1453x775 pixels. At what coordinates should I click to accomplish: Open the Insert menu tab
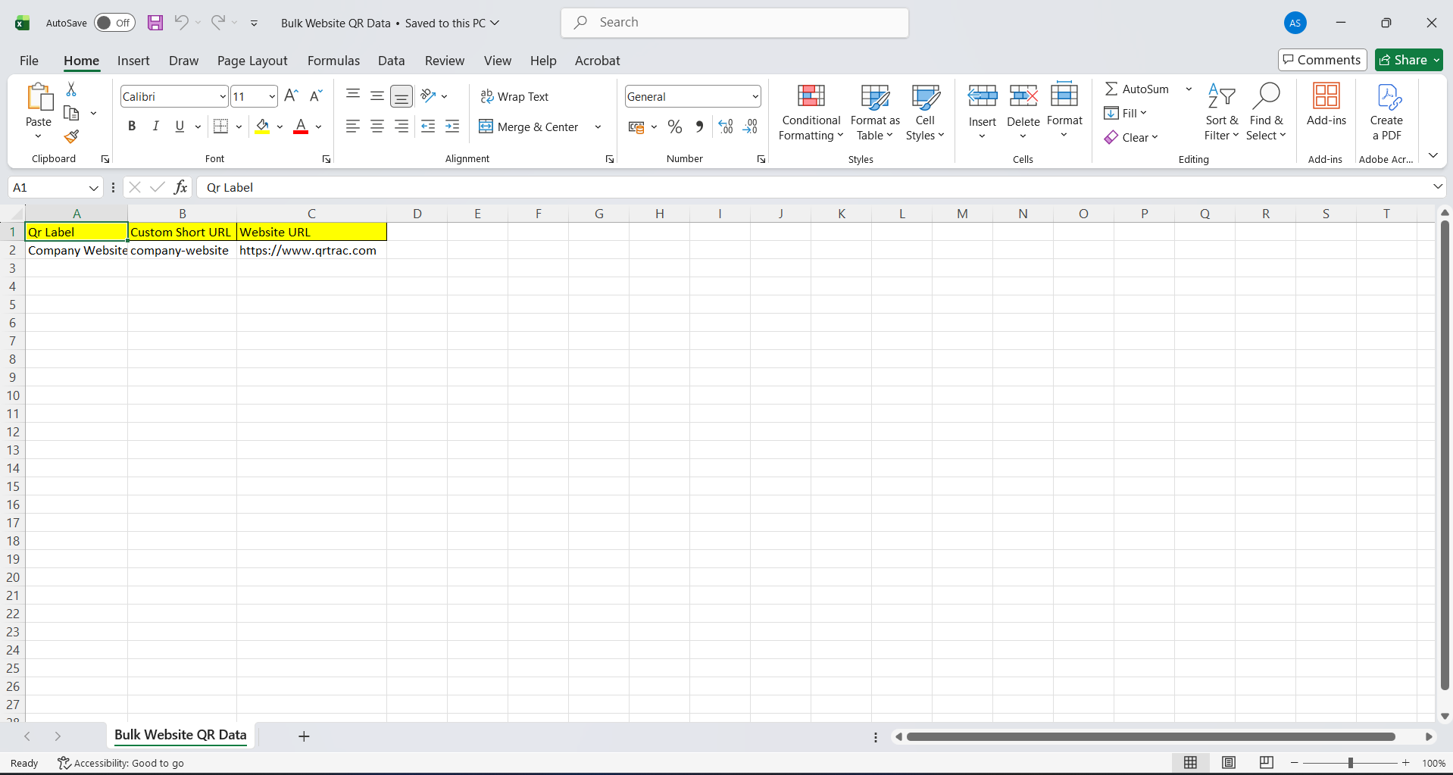click(x=133, y=61)
